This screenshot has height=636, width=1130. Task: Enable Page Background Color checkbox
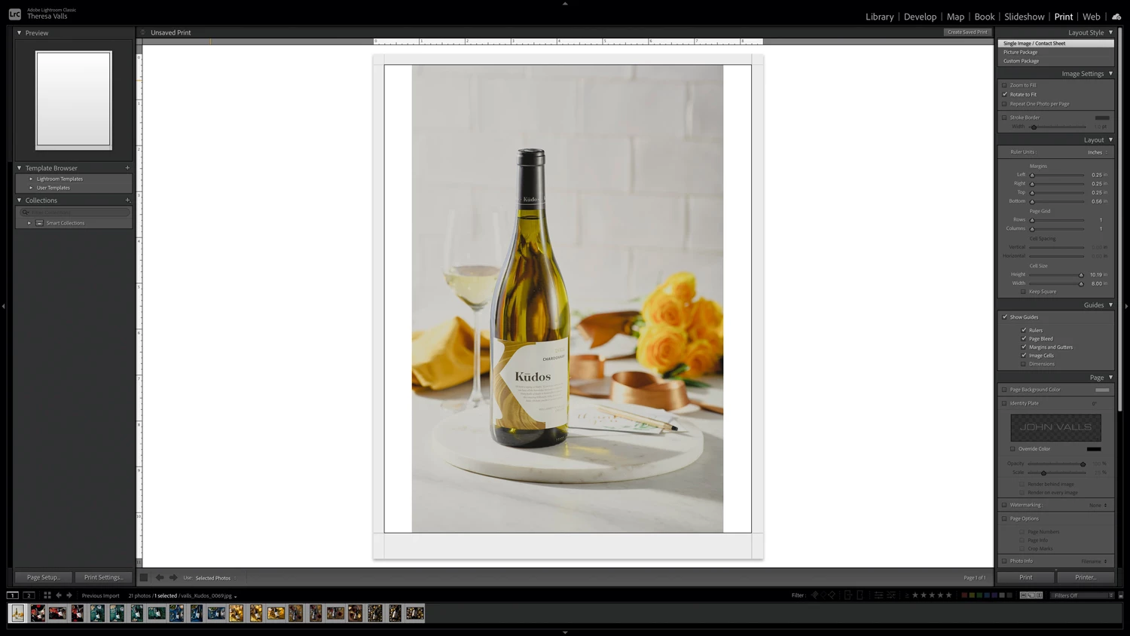1004,390
